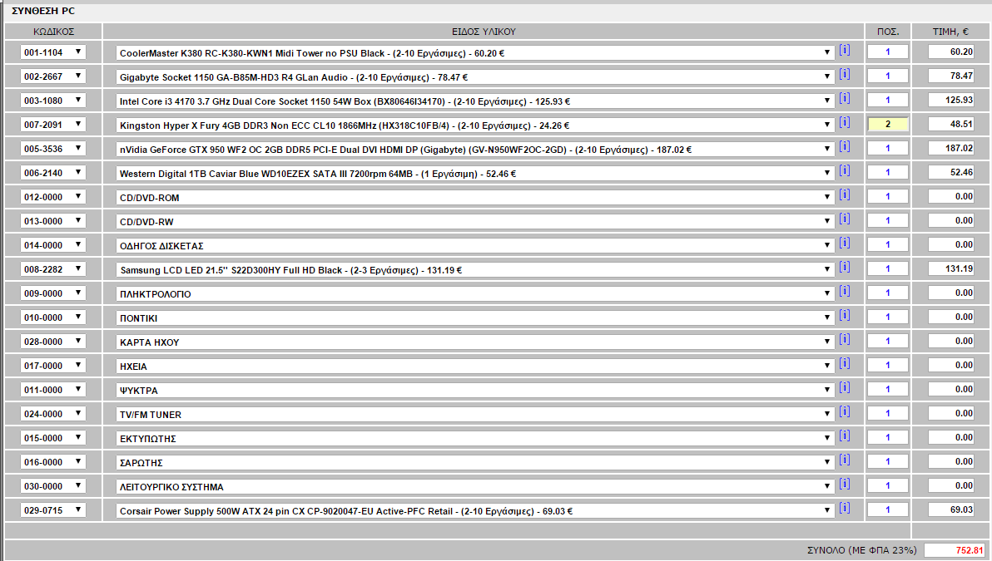Image resolution: width=992 pixels, height=561 pixels.
Task: Open info link for ΣΑΡΩΤΗΣ row
Action: pyautogui.click(x=845, y=460)
